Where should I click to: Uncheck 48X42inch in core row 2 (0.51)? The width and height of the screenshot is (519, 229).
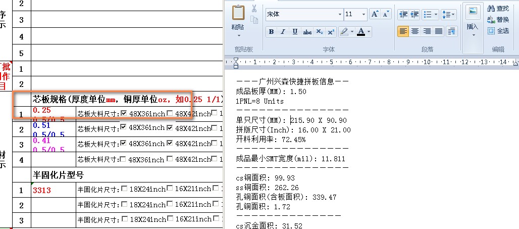click(x=170, y=127)
